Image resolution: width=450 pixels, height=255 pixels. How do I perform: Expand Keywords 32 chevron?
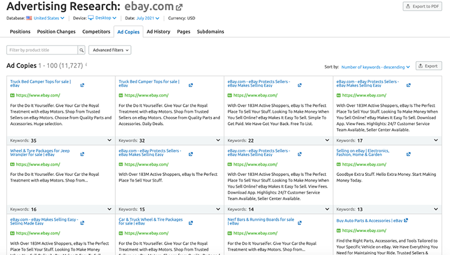(218, 140)
